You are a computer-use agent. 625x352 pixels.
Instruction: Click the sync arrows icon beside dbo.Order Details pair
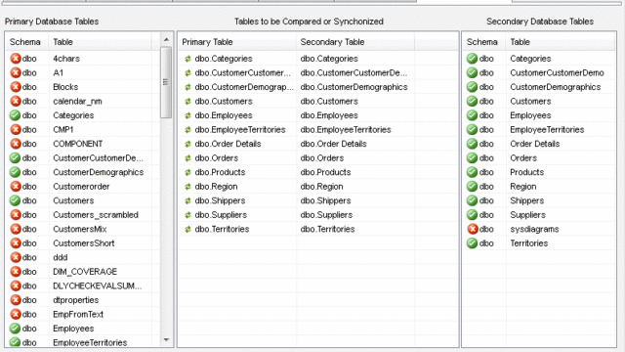pyautogui.click(x=187, y=144)
